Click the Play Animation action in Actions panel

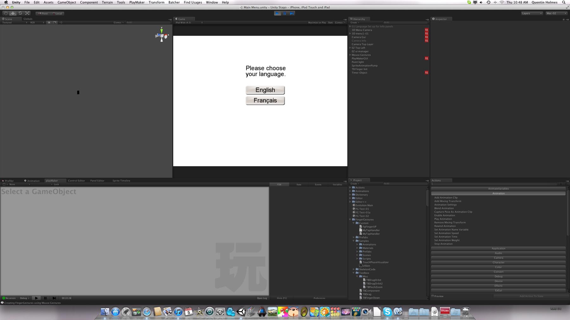pos(443,219)
